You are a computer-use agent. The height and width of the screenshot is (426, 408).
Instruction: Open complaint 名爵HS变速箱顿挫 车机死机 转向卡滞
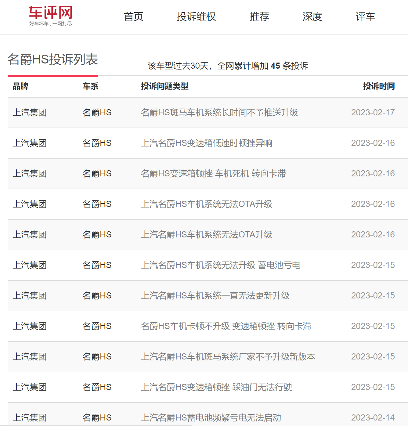coord(213,174)
